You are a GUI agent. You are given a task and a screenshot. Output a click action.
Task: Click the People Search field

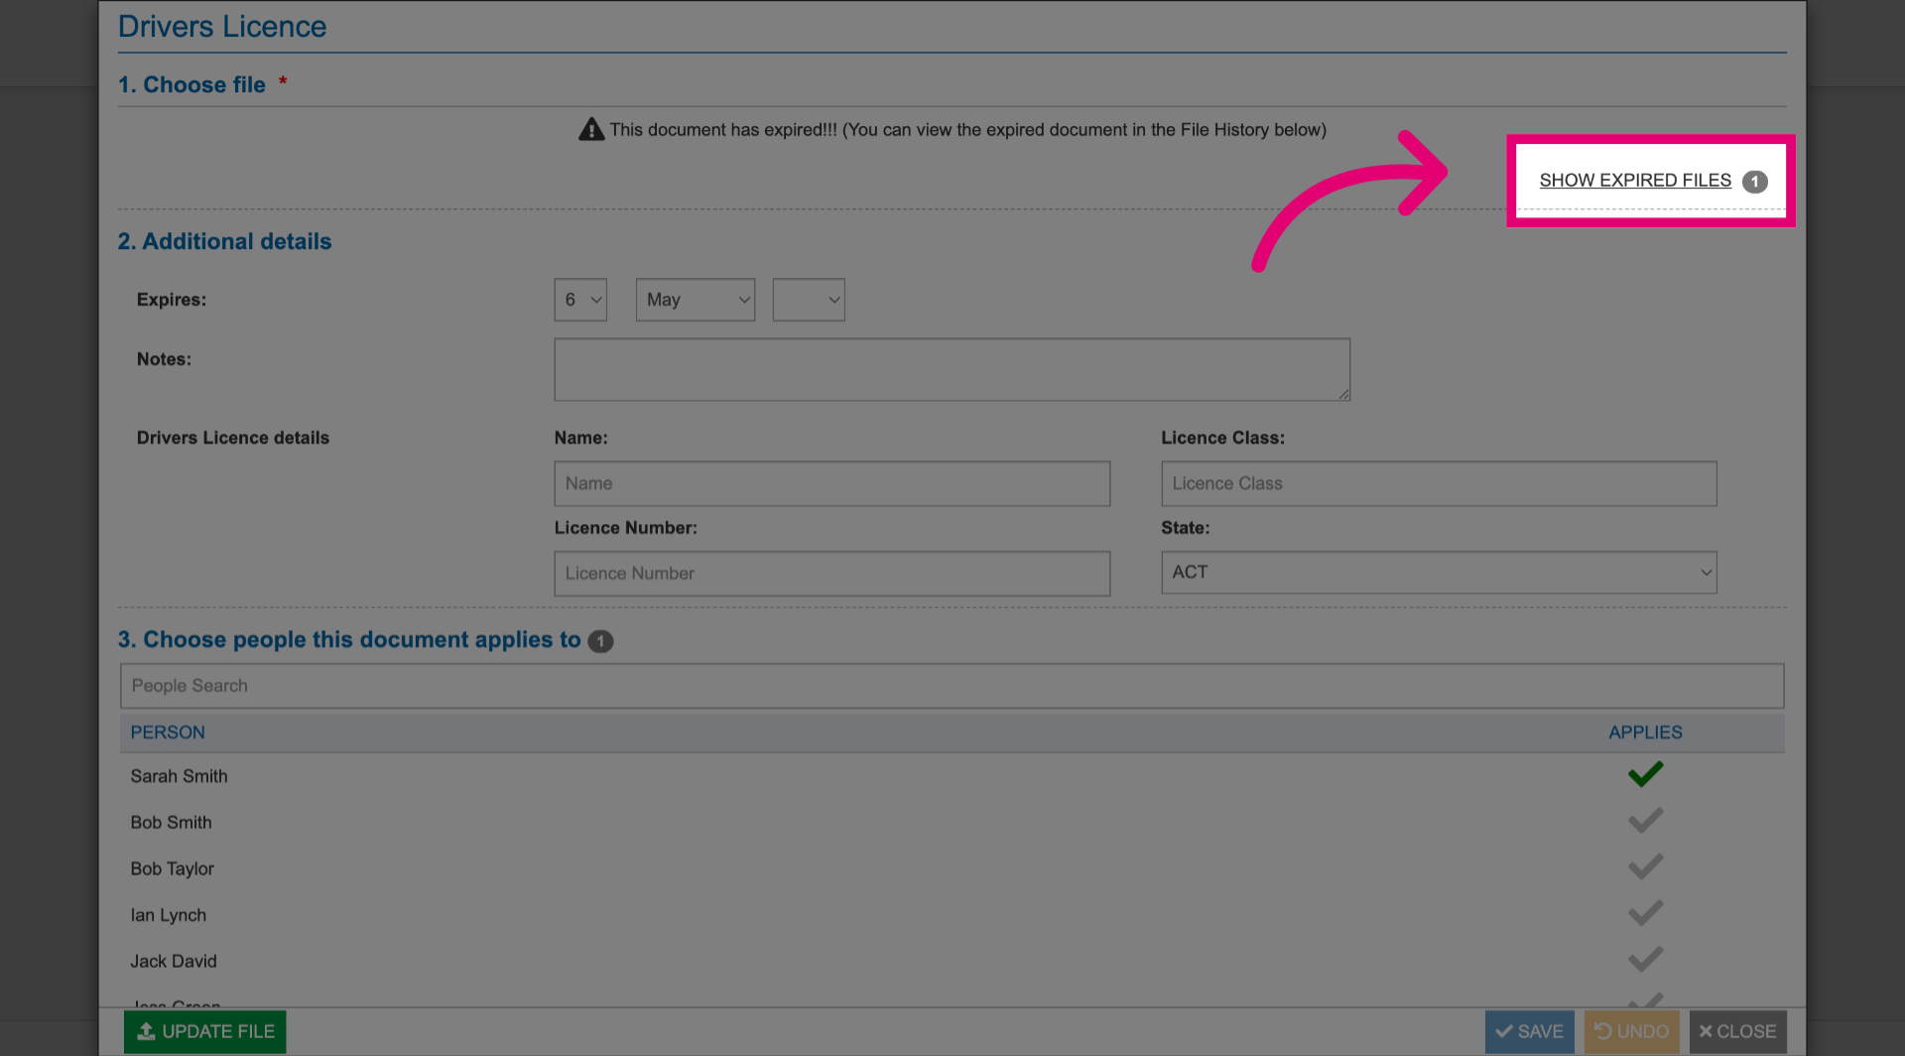click(x=952, y=686)
